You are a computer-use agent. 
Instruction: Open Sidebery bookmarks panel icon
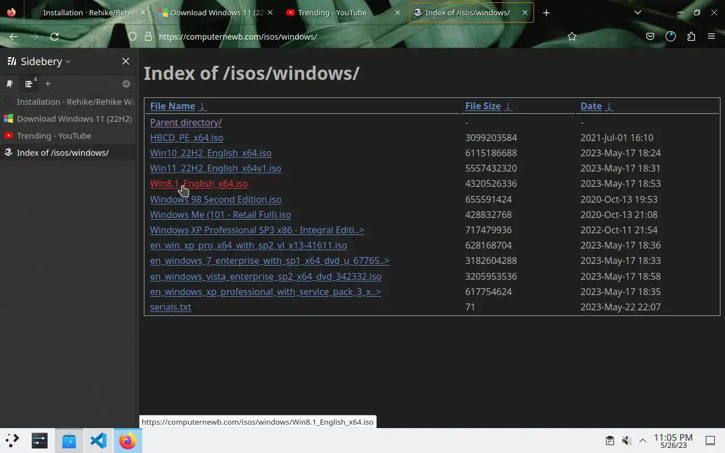(10, 84)
